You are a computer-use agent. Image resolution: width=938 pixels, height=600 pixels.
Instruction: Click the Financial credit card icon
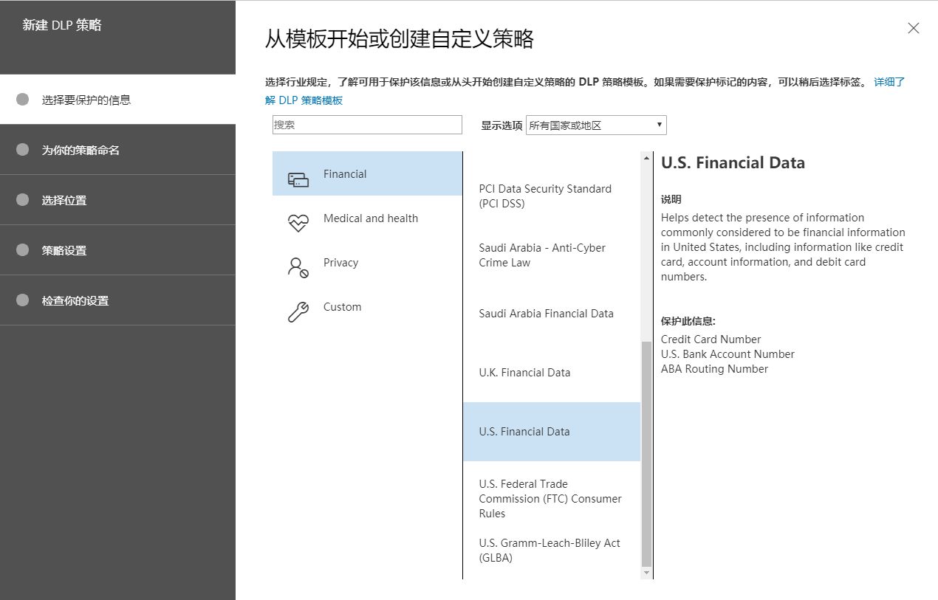click(x=298, y=179)
